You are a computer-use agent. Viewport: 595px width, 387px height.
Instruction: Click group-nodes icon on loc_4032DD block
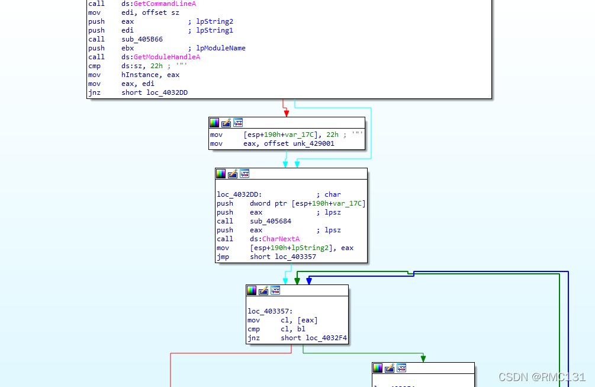[x=245, y=174]
